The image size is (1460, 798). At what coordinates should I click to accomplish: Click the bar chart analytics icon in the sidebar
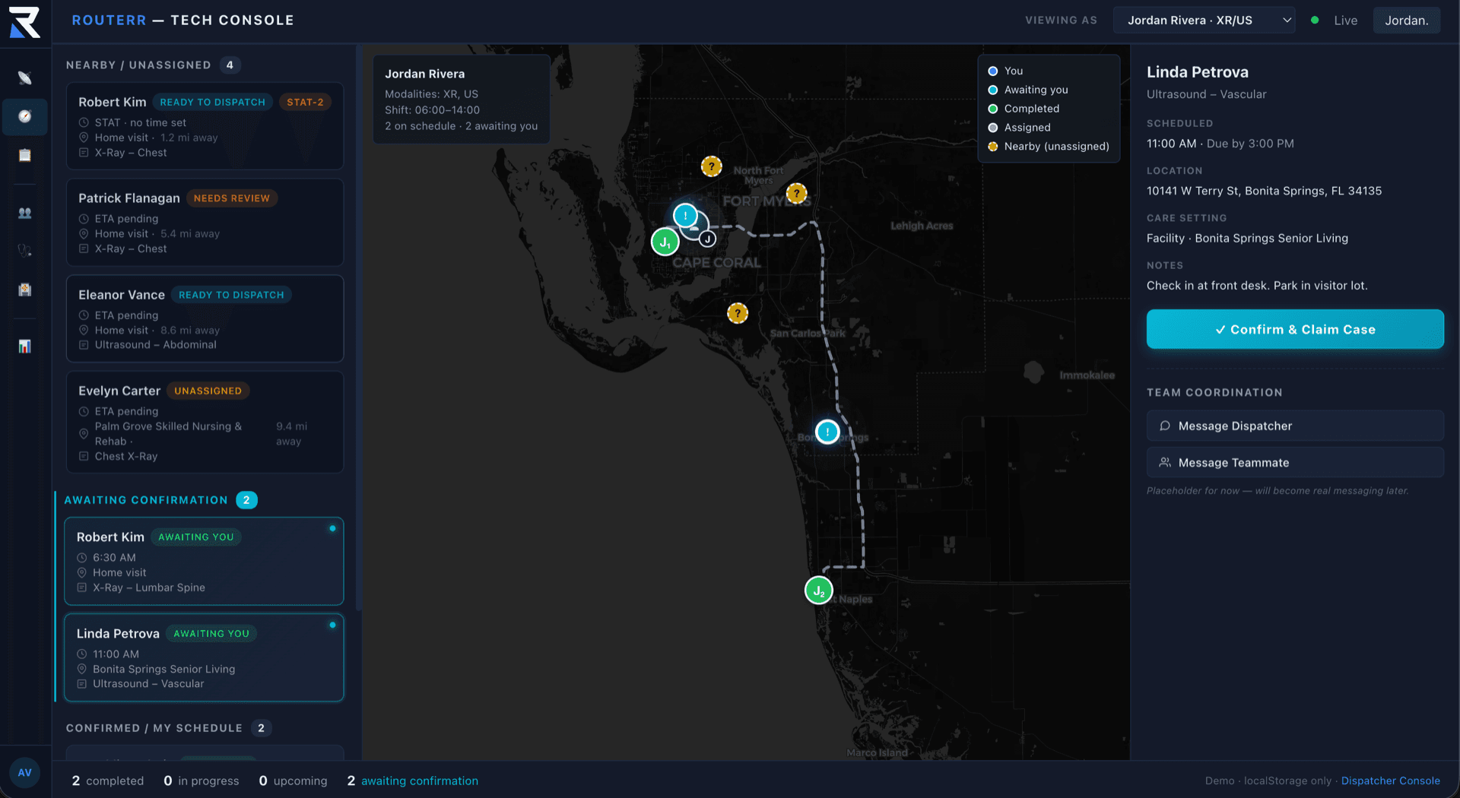coord(25,346)
